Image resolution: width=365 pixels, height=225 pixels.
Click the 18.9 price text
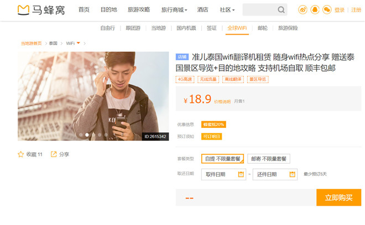(x=200, y=99)
